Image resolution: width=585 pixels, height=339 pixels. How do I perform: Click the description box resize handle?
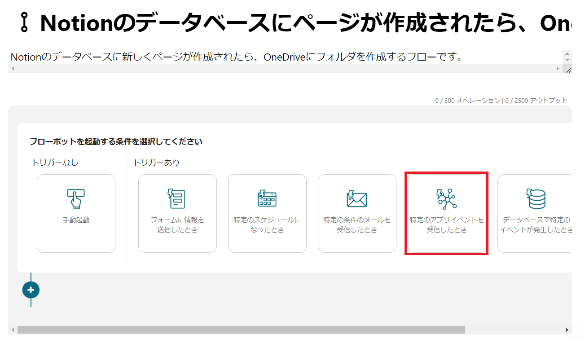click(568, 69)
